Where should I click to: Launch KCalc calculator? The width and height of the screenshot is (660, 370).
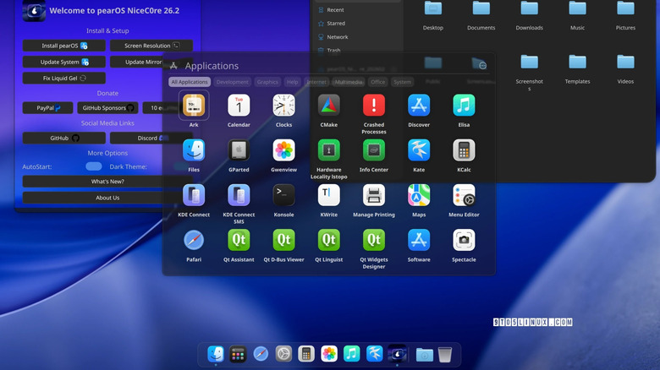click(x=464, y=150)
